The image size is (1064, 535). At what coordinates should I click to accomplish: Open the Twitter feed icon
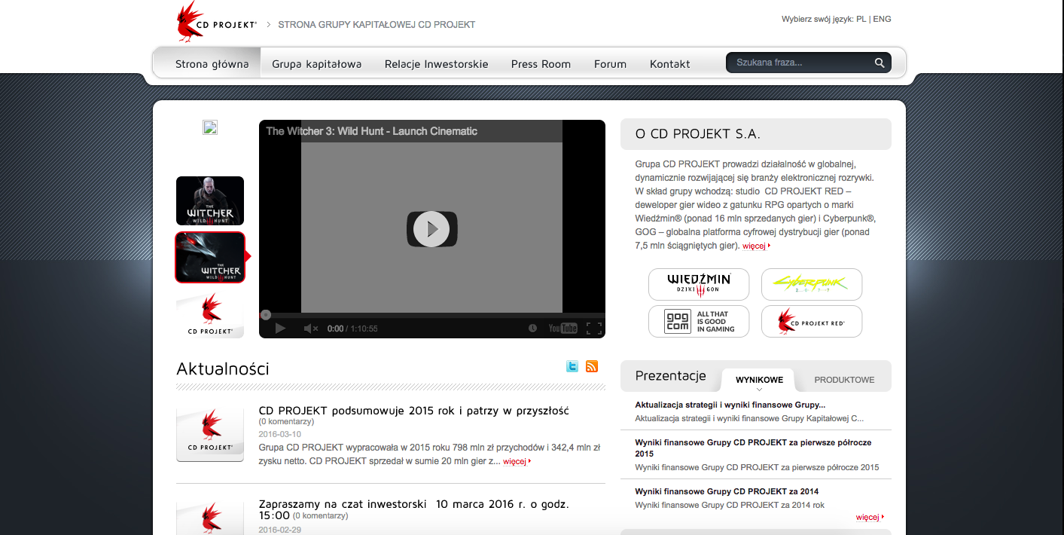pos(572,366)
